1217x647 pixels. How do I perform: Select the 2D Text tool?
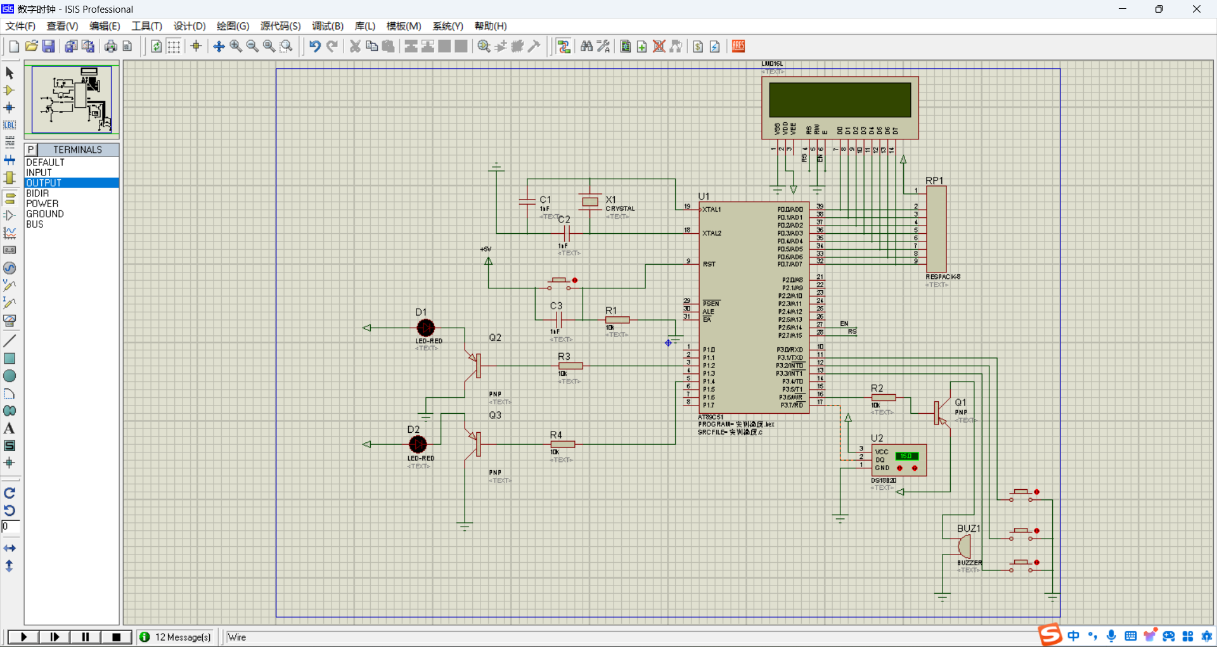click(x=10, y=428)
